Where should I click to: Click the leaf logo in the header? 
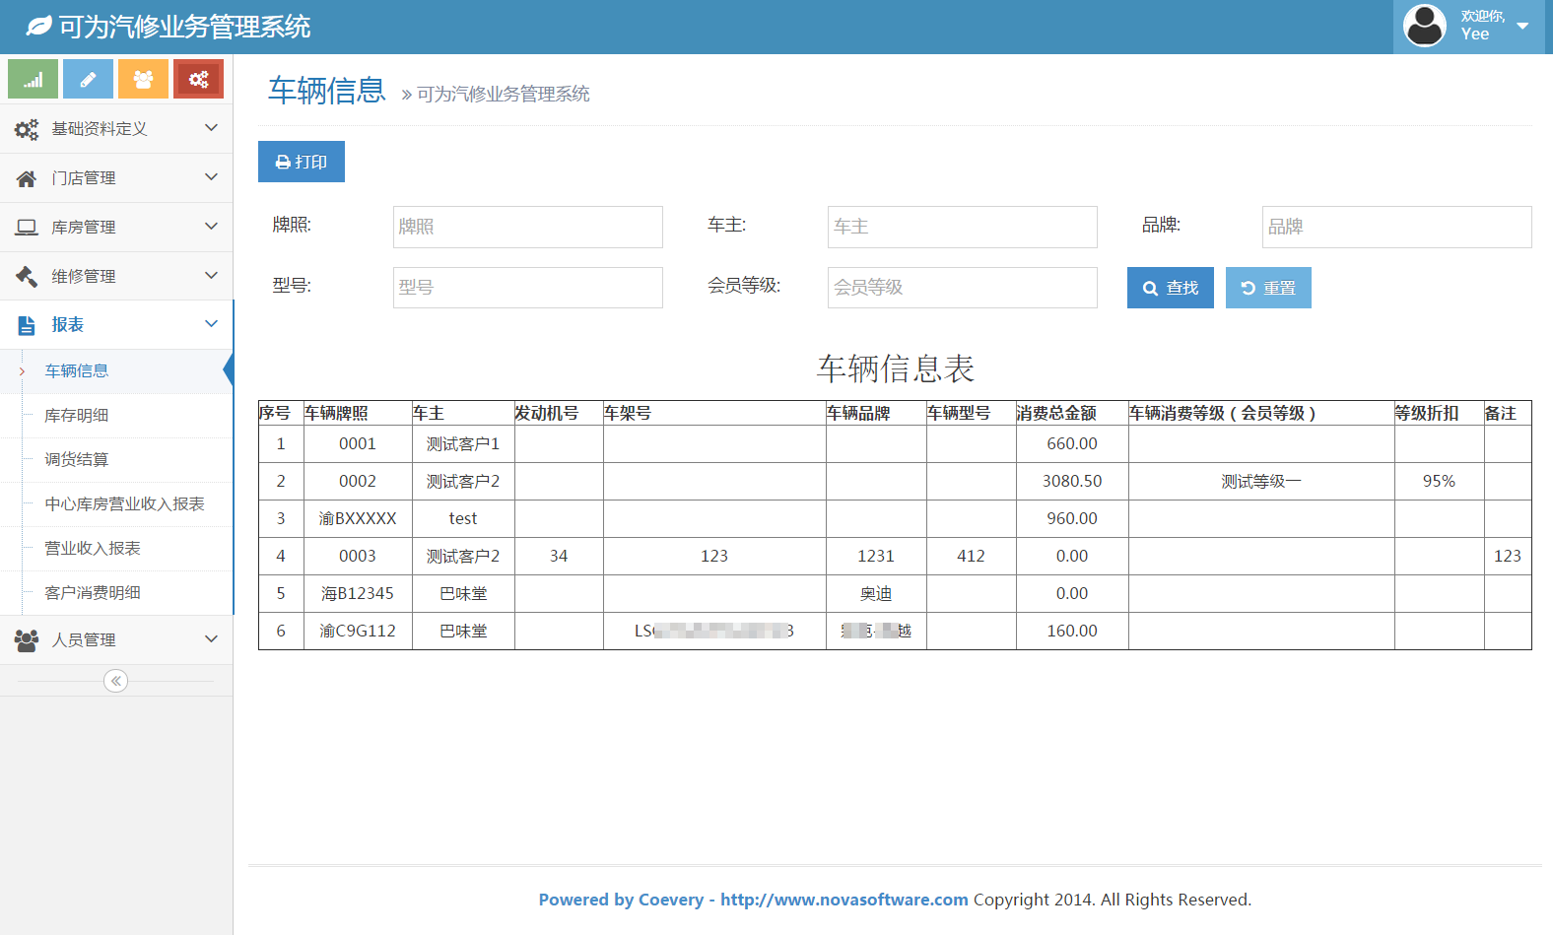click(x=38, y=27)
